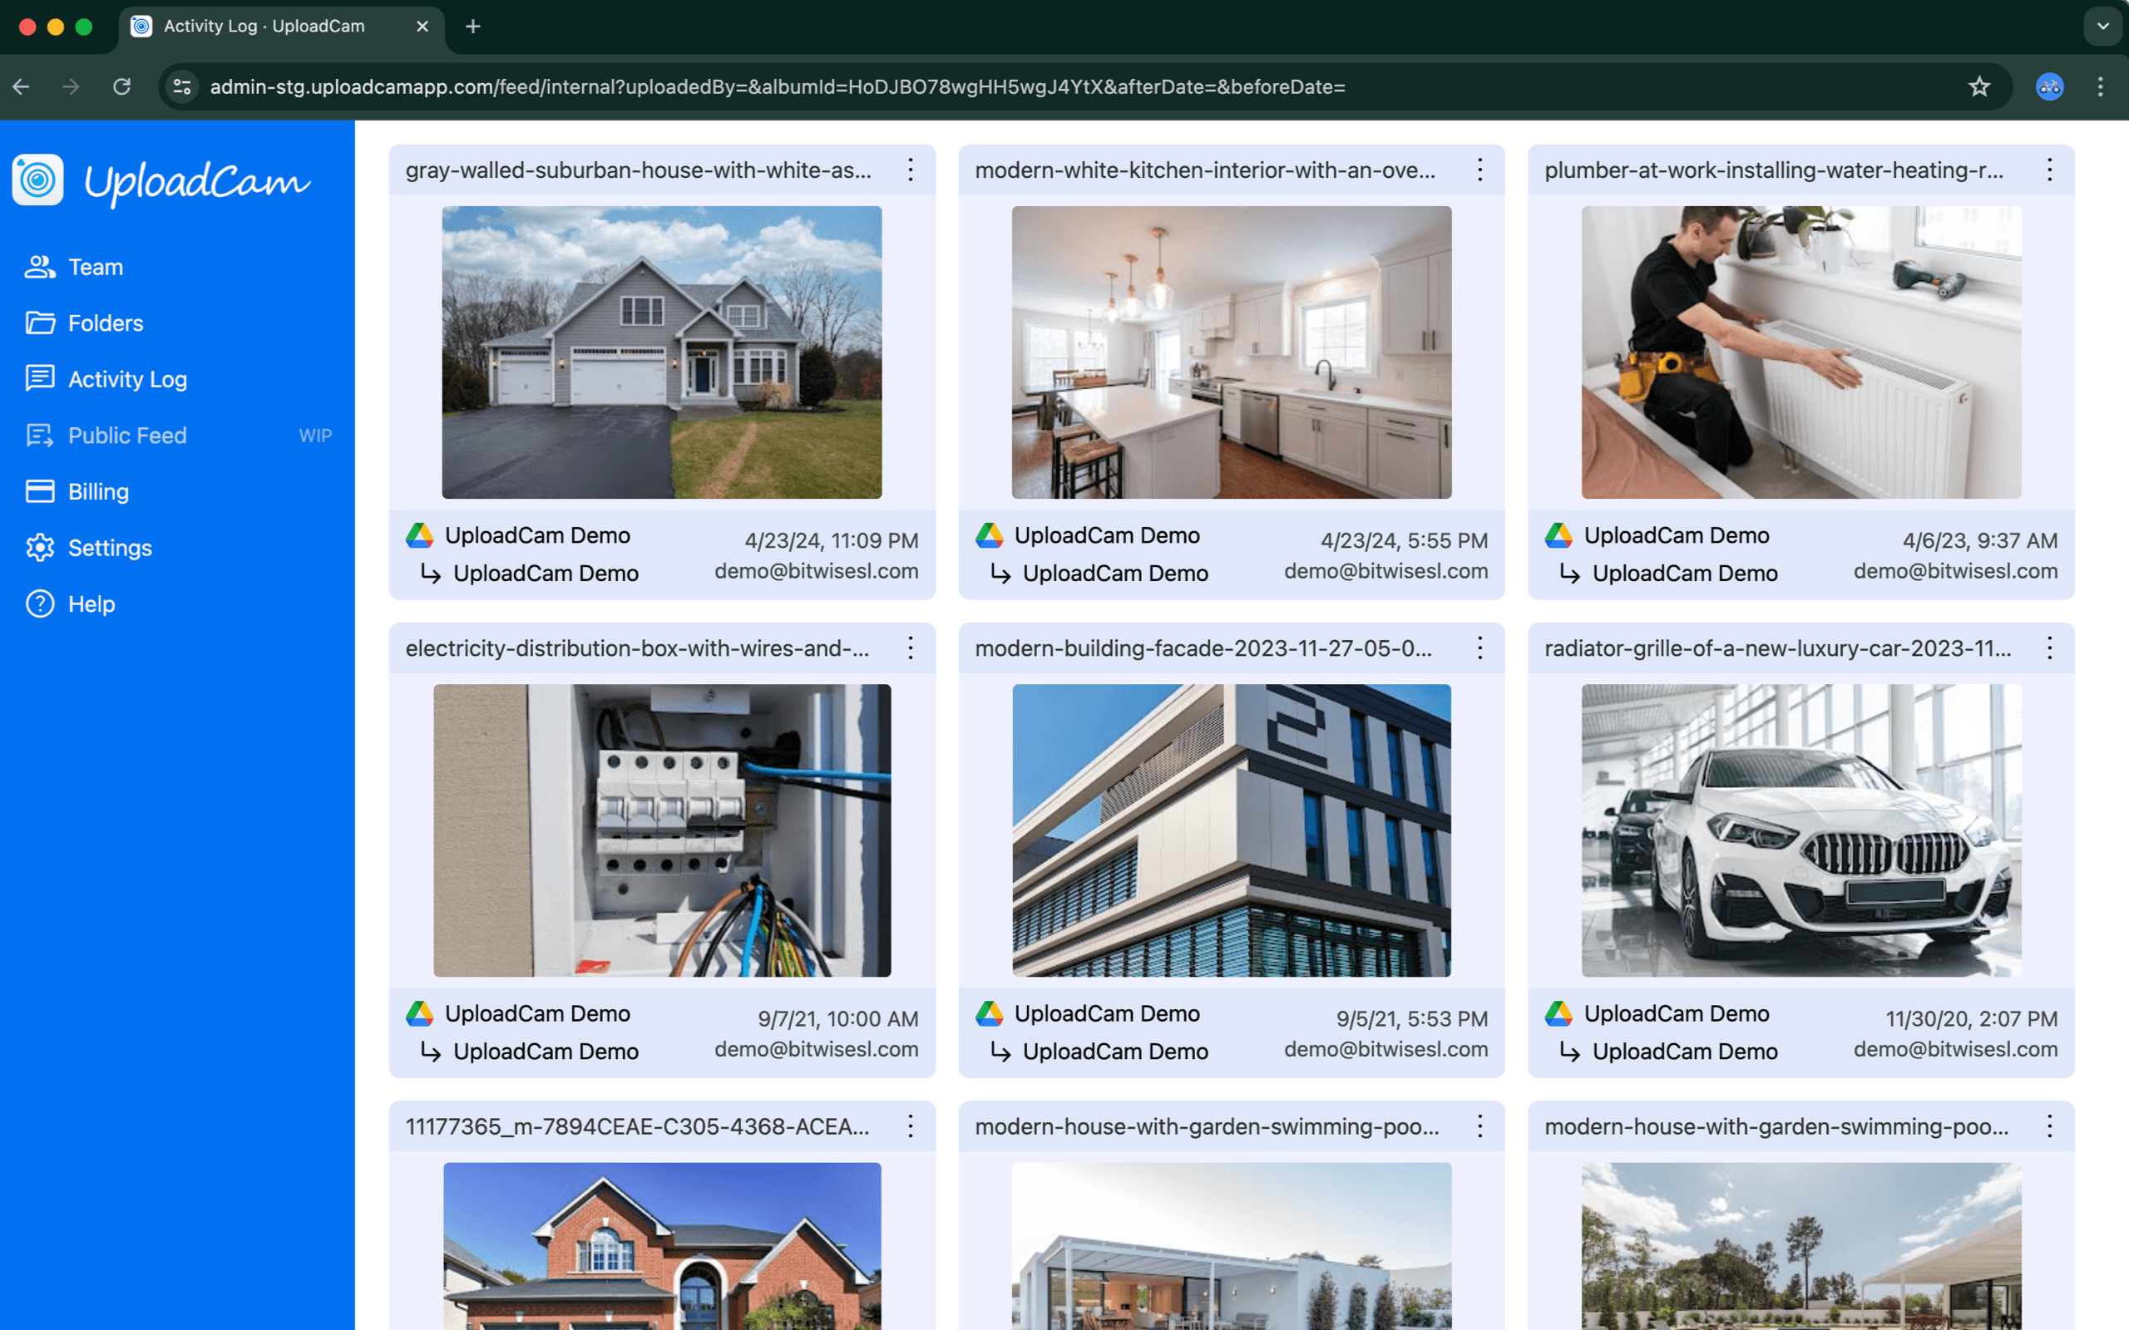Viewport: 2129px width, 1330px height.
Task: Open the white BMW car thumbnail
Action: 1801,830
